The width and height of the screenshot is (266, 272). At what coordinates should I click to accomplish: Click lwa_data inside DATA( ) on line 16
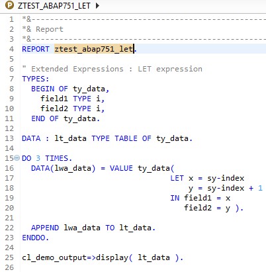coord(73,168)
